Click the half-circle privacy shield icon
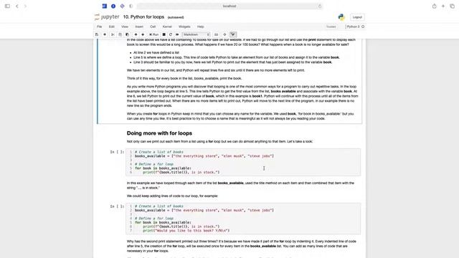Viewport: 459px width, 258px height. [131, 6]
